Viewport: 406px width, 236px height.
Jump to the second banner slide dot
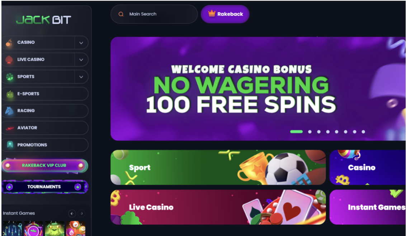pos(310,132)
